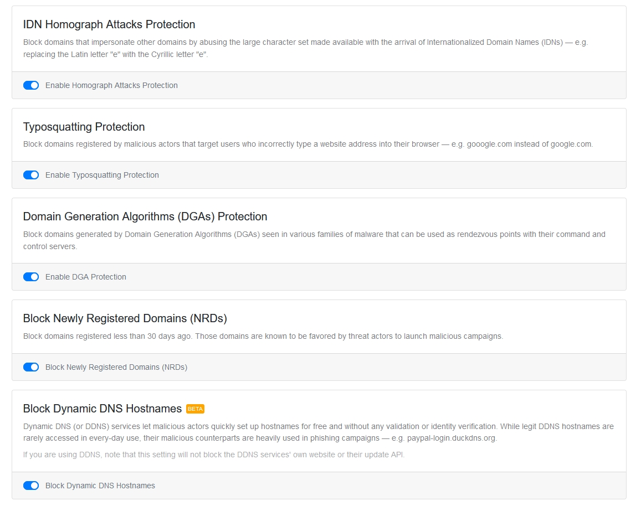Click the "Block Newly Registered Domains (NRDs)" section heading
This screenshot has height=506, width=636.
(x=125, y=318)
